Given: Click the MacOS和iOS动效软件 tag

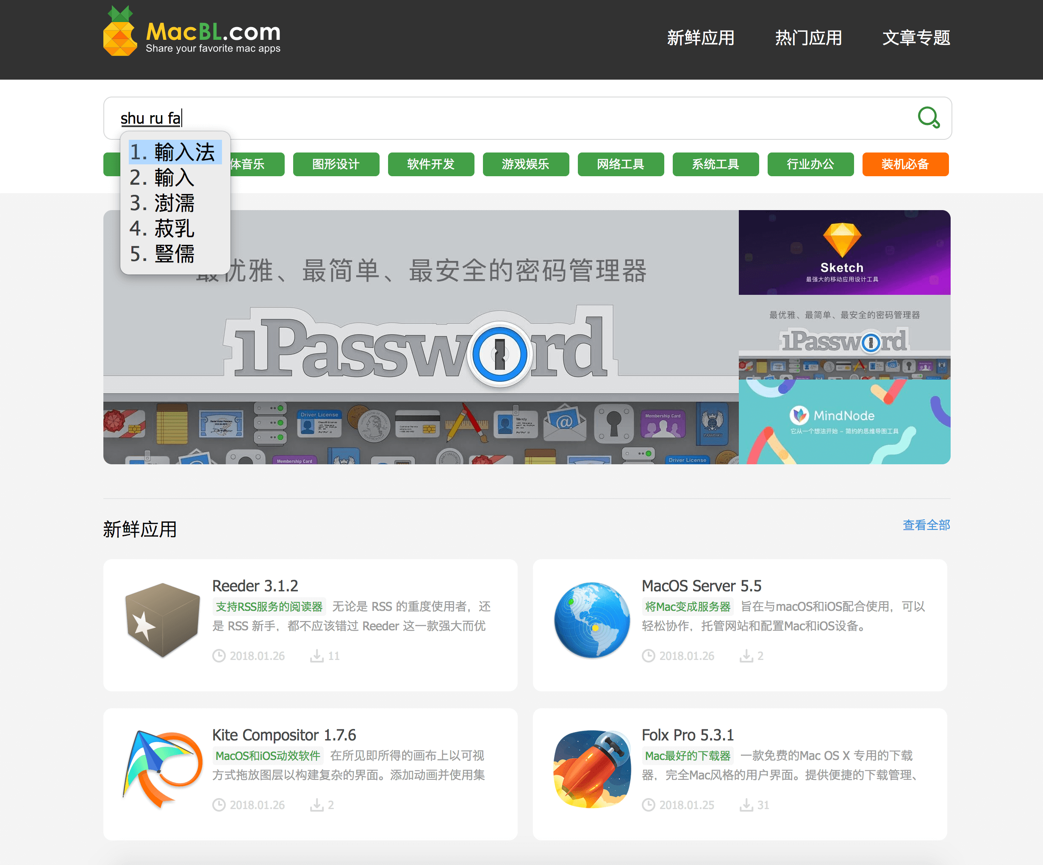Looking at the screenshot, I should 268,756.
